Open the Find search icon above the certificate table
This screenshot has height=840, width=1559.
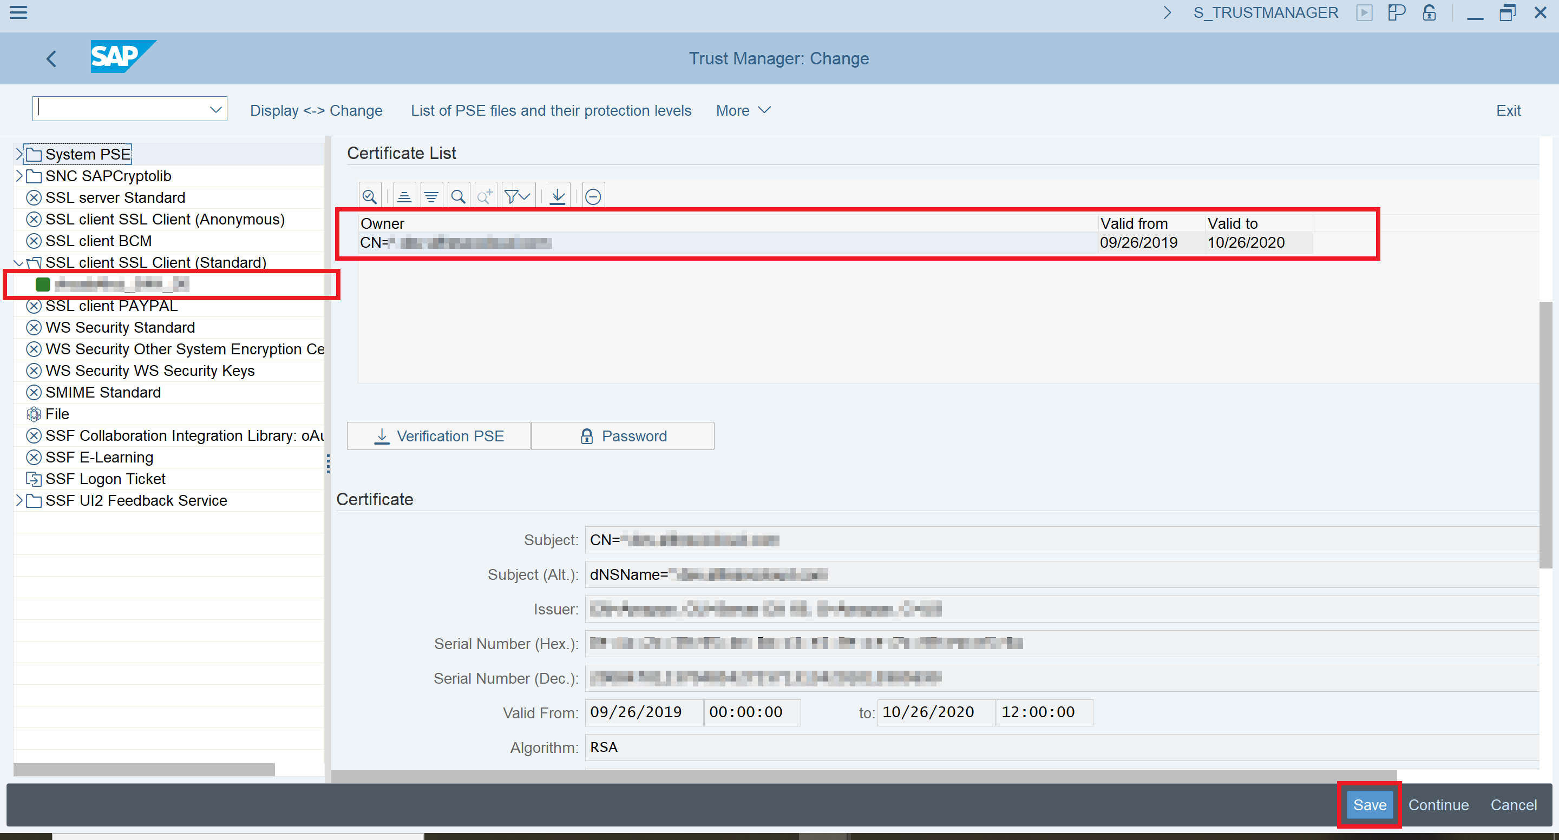pyautogui.click(x=458, y=195)
